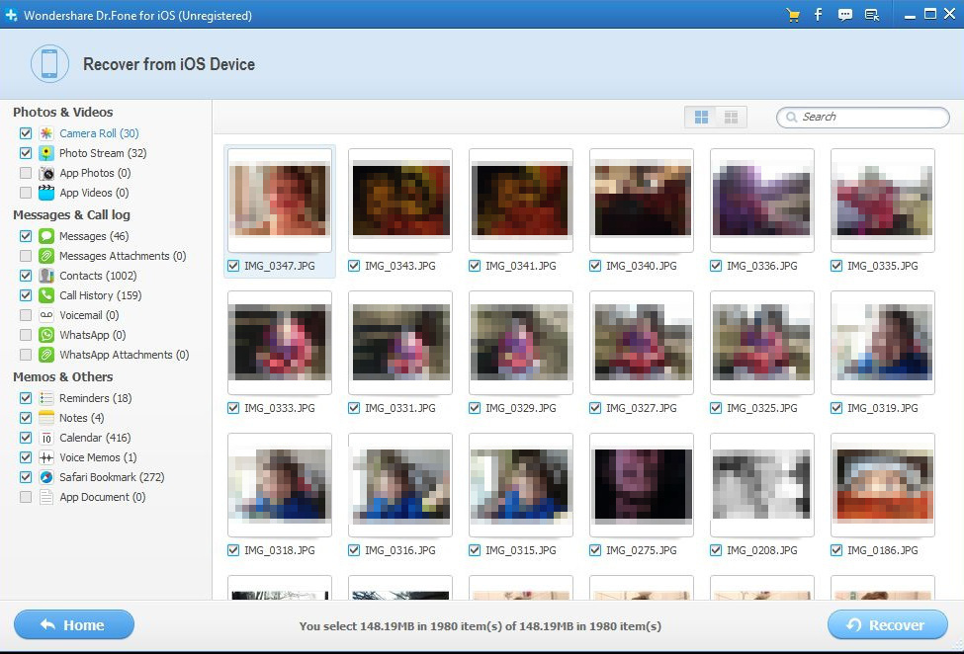
Task: Deselect the IMG_0347.JPG checkbox
Action: click(233, 266)
